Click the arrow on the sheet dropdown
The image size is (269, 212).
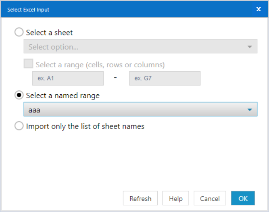pos(250,47)
